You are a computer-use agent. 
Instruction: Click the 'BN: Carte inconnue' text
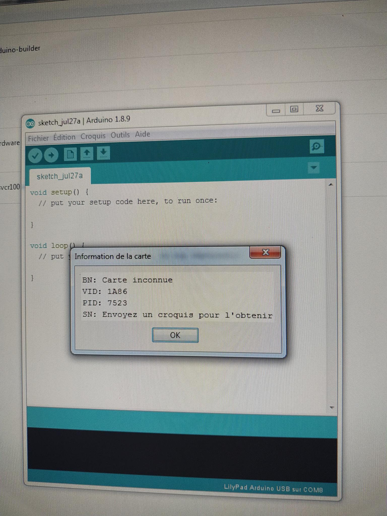[127, 280]
